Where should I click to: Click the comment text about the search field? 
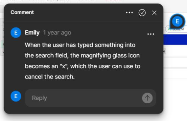pos(82,61)
